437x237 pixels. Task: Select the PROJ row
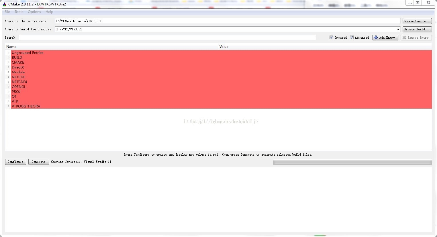tap(221, 92)
